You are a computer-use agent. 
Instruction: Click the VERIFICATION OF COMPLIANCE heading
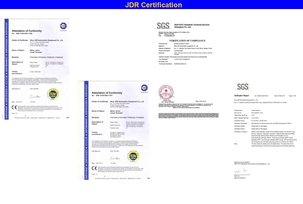pyautogui.click(x=187, y=41)
